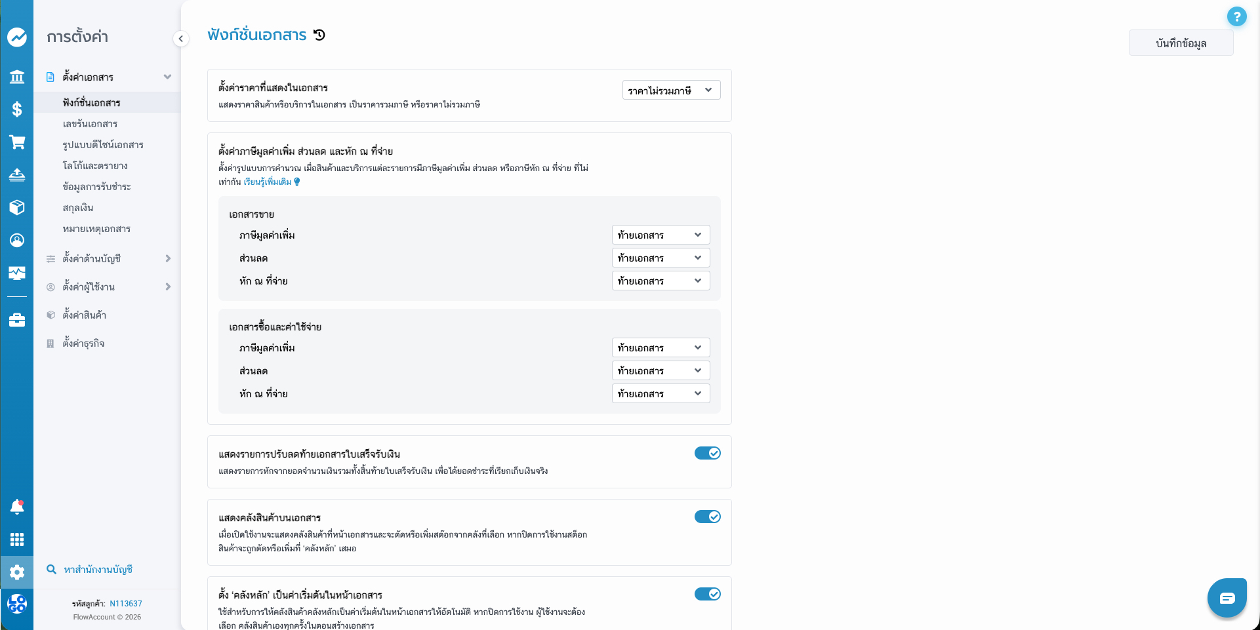
Task: Open the chat support bubble icon
Action: click(x=1227, y=598)
